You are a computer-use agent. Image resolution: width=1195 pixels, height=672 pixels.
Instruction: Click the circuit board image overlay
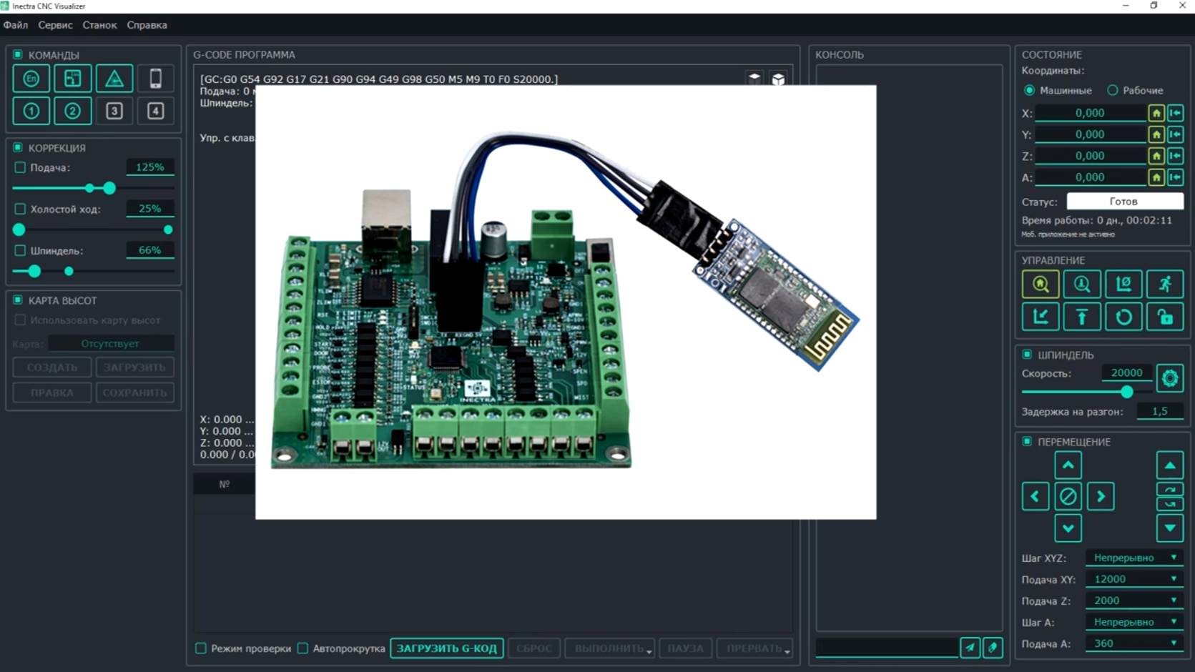pyautogui.click(x=566, y=302)
